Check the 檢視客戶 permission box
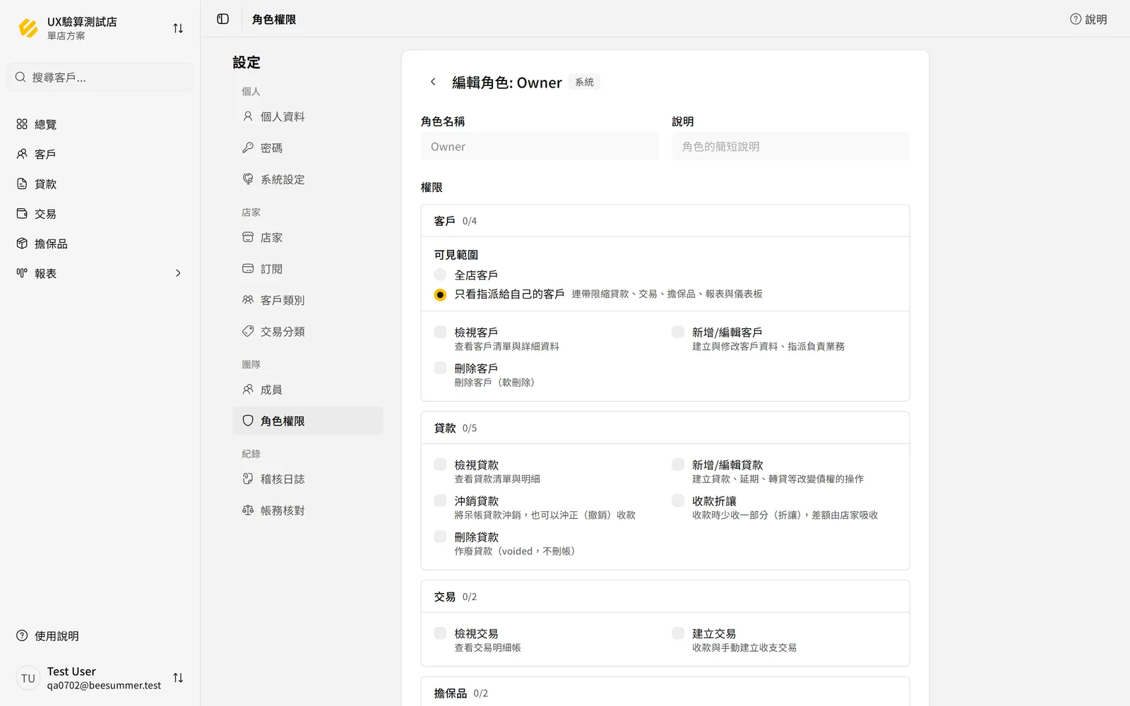The height and width of the screenshot is (706, 1130). (440, 332)
